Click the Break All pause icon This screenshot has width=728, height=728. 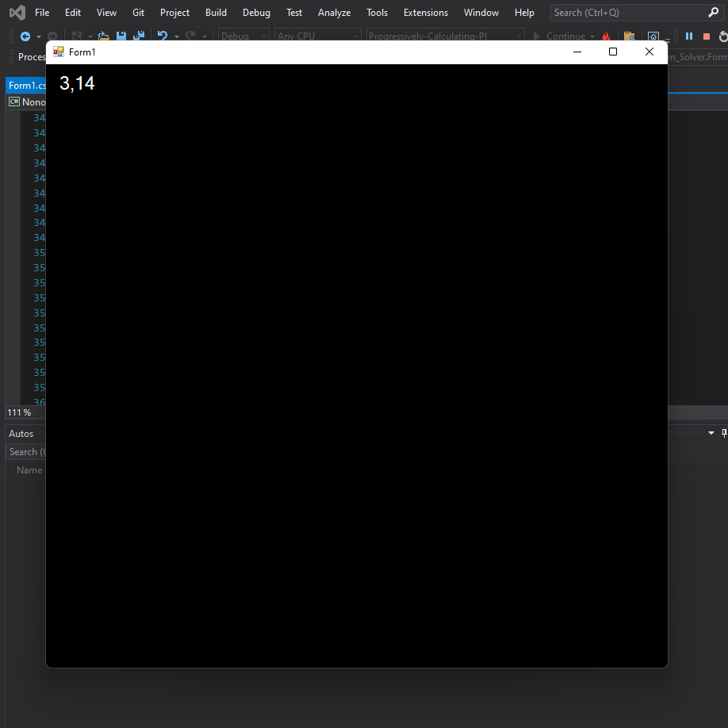click(688, 36)
